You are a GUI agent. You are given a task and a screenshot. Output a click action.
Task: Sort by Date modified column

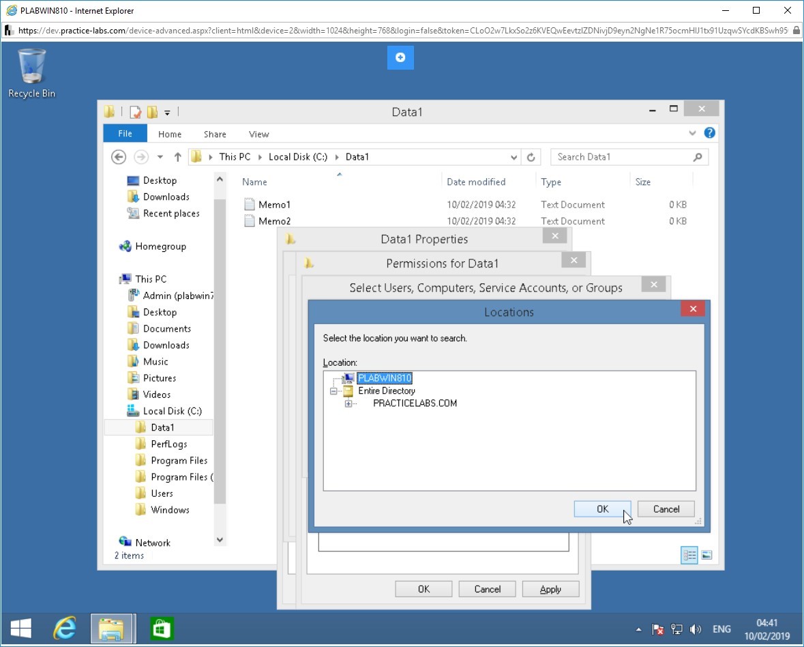pos(476,182)
